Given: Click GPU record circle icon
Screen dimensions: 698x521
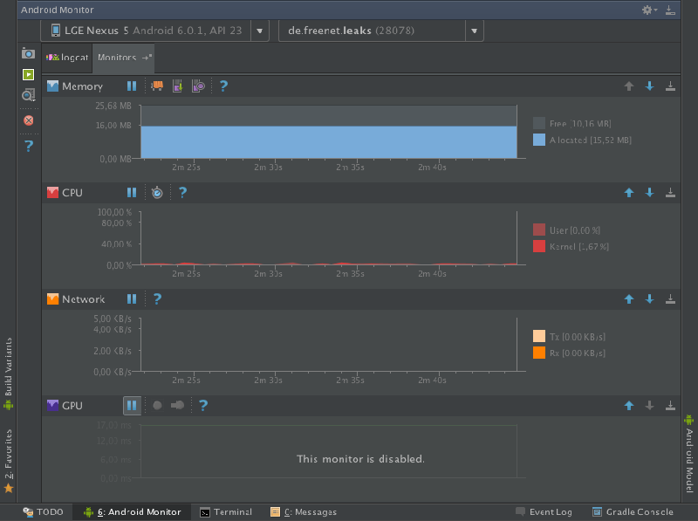Looking at the screenshot, I should [157, 405].
